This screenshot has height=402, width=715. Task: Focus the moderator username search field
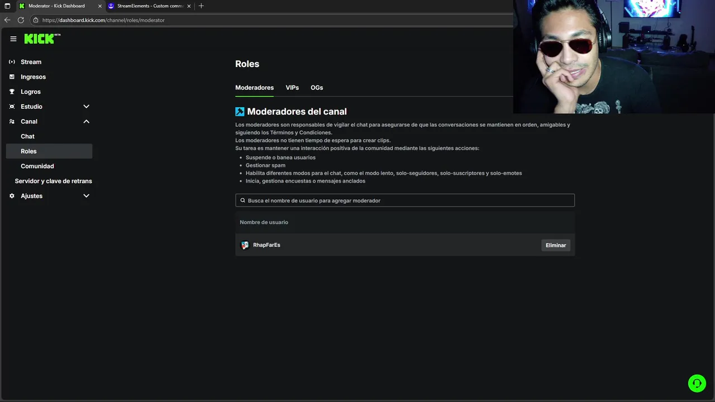click(x=405, y=200)
